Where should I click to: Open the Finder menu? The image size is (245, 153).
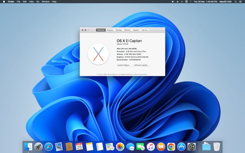coord(11,2)
